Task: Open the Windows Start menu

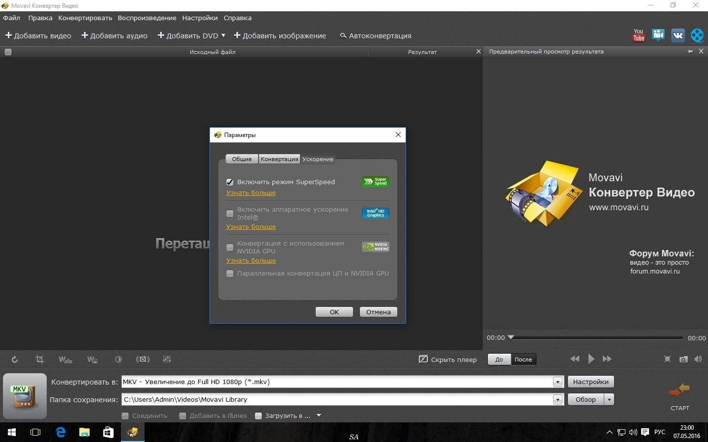Action: tap(12, 432)
